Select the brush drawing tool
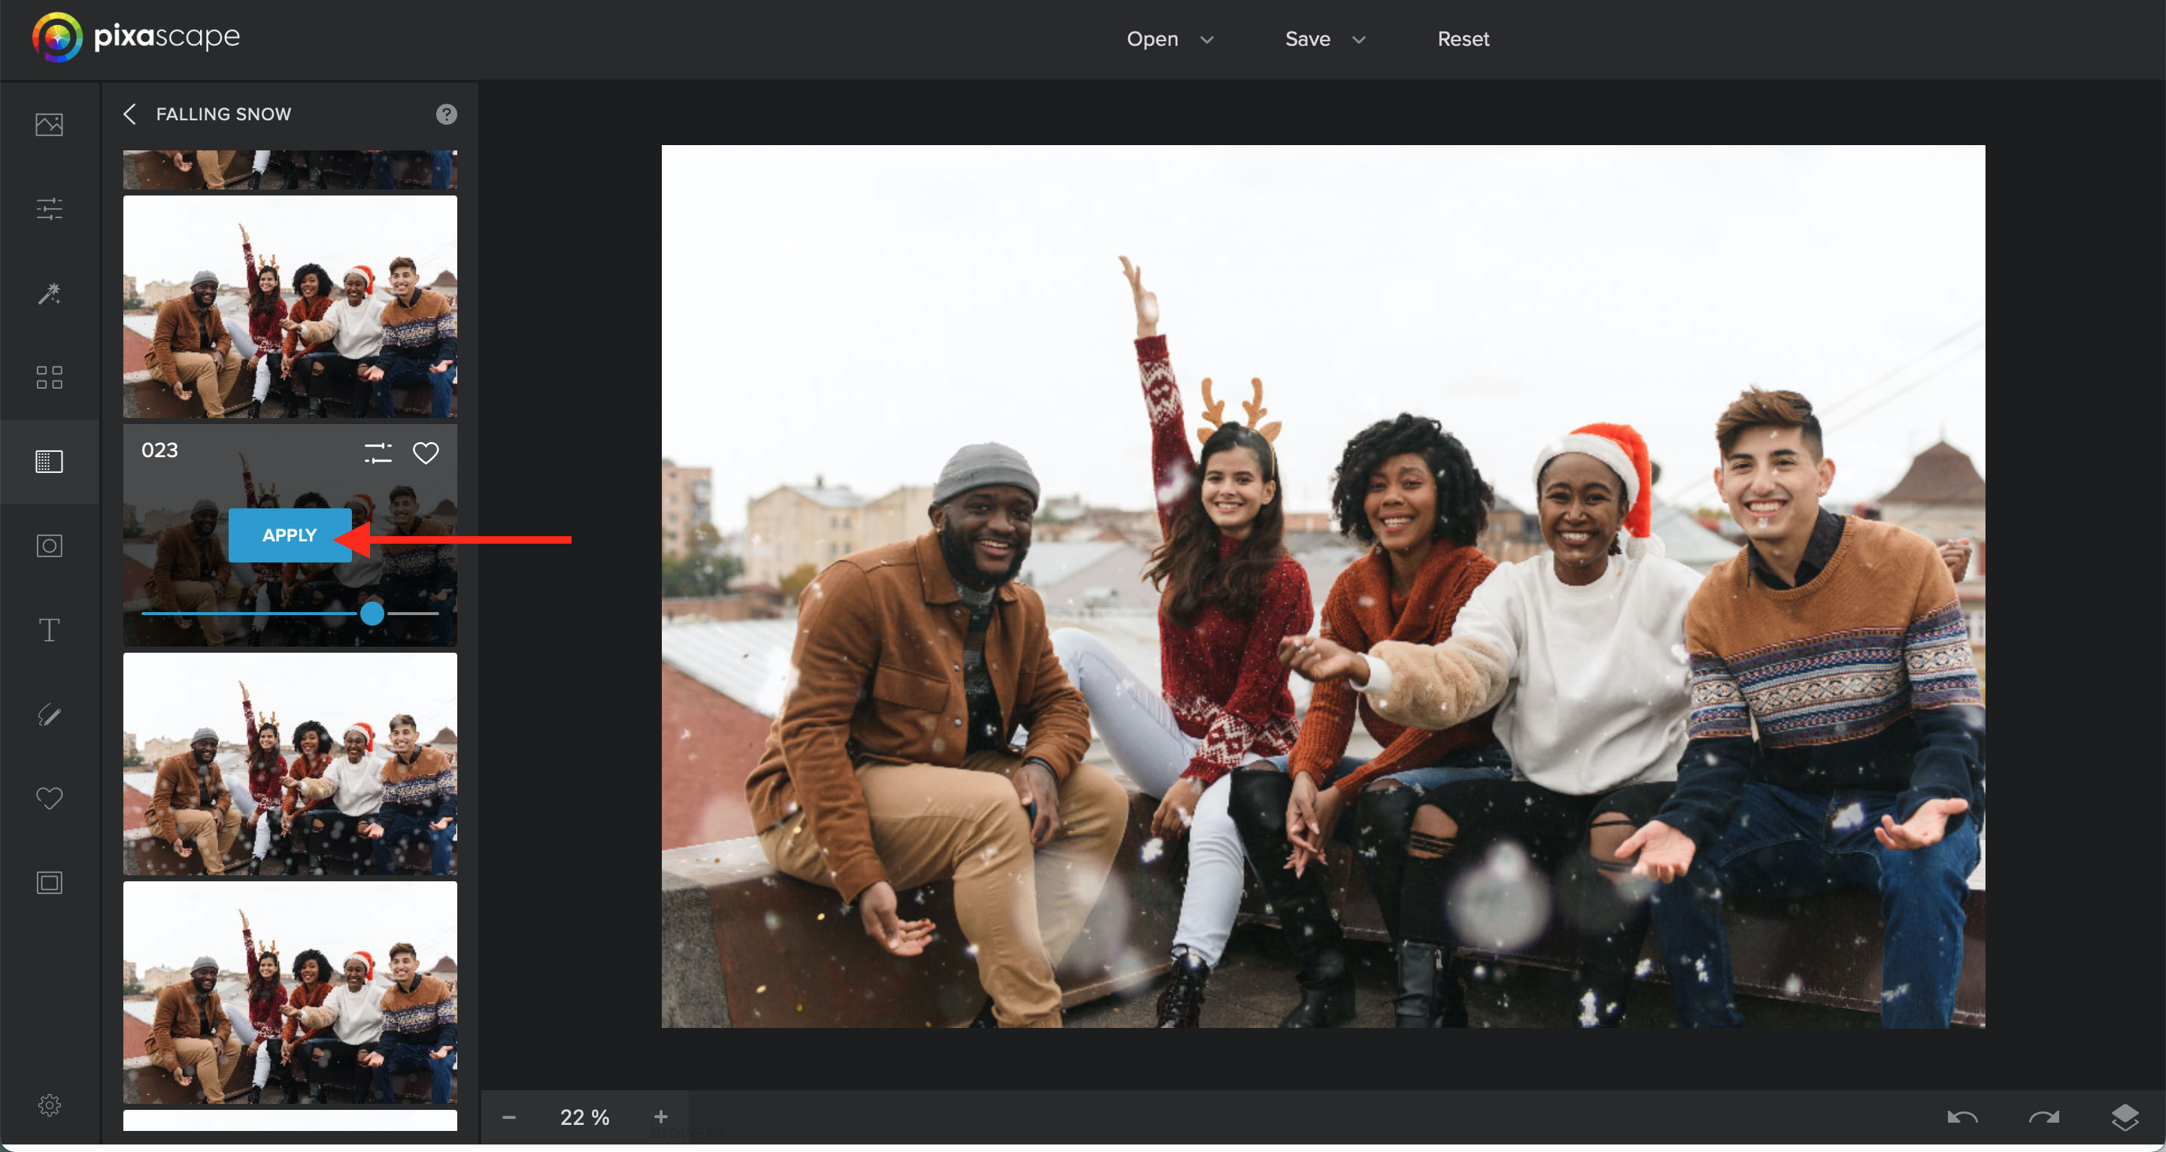 point(49,714)
